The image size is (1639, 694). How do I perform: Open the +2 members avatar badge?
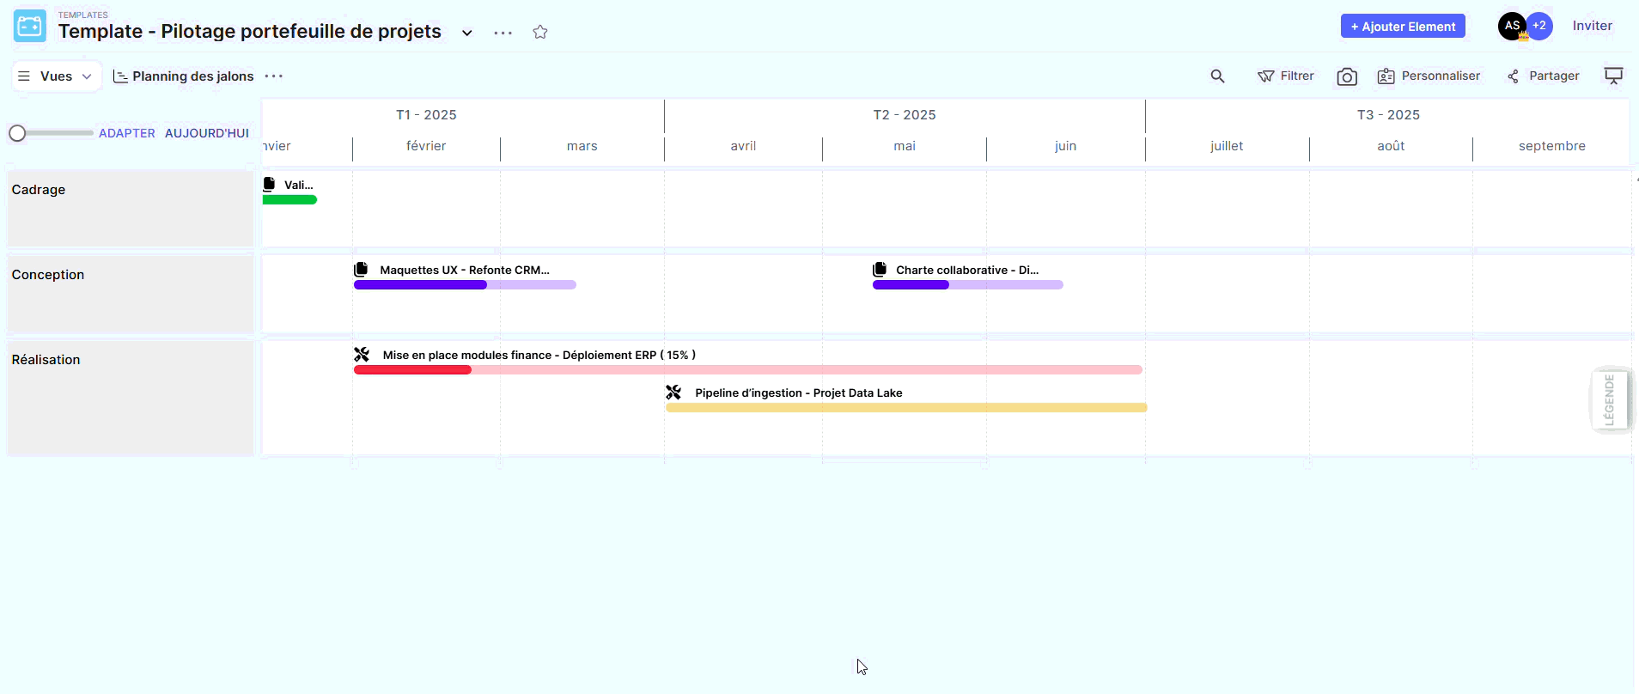click(1540, 26)
